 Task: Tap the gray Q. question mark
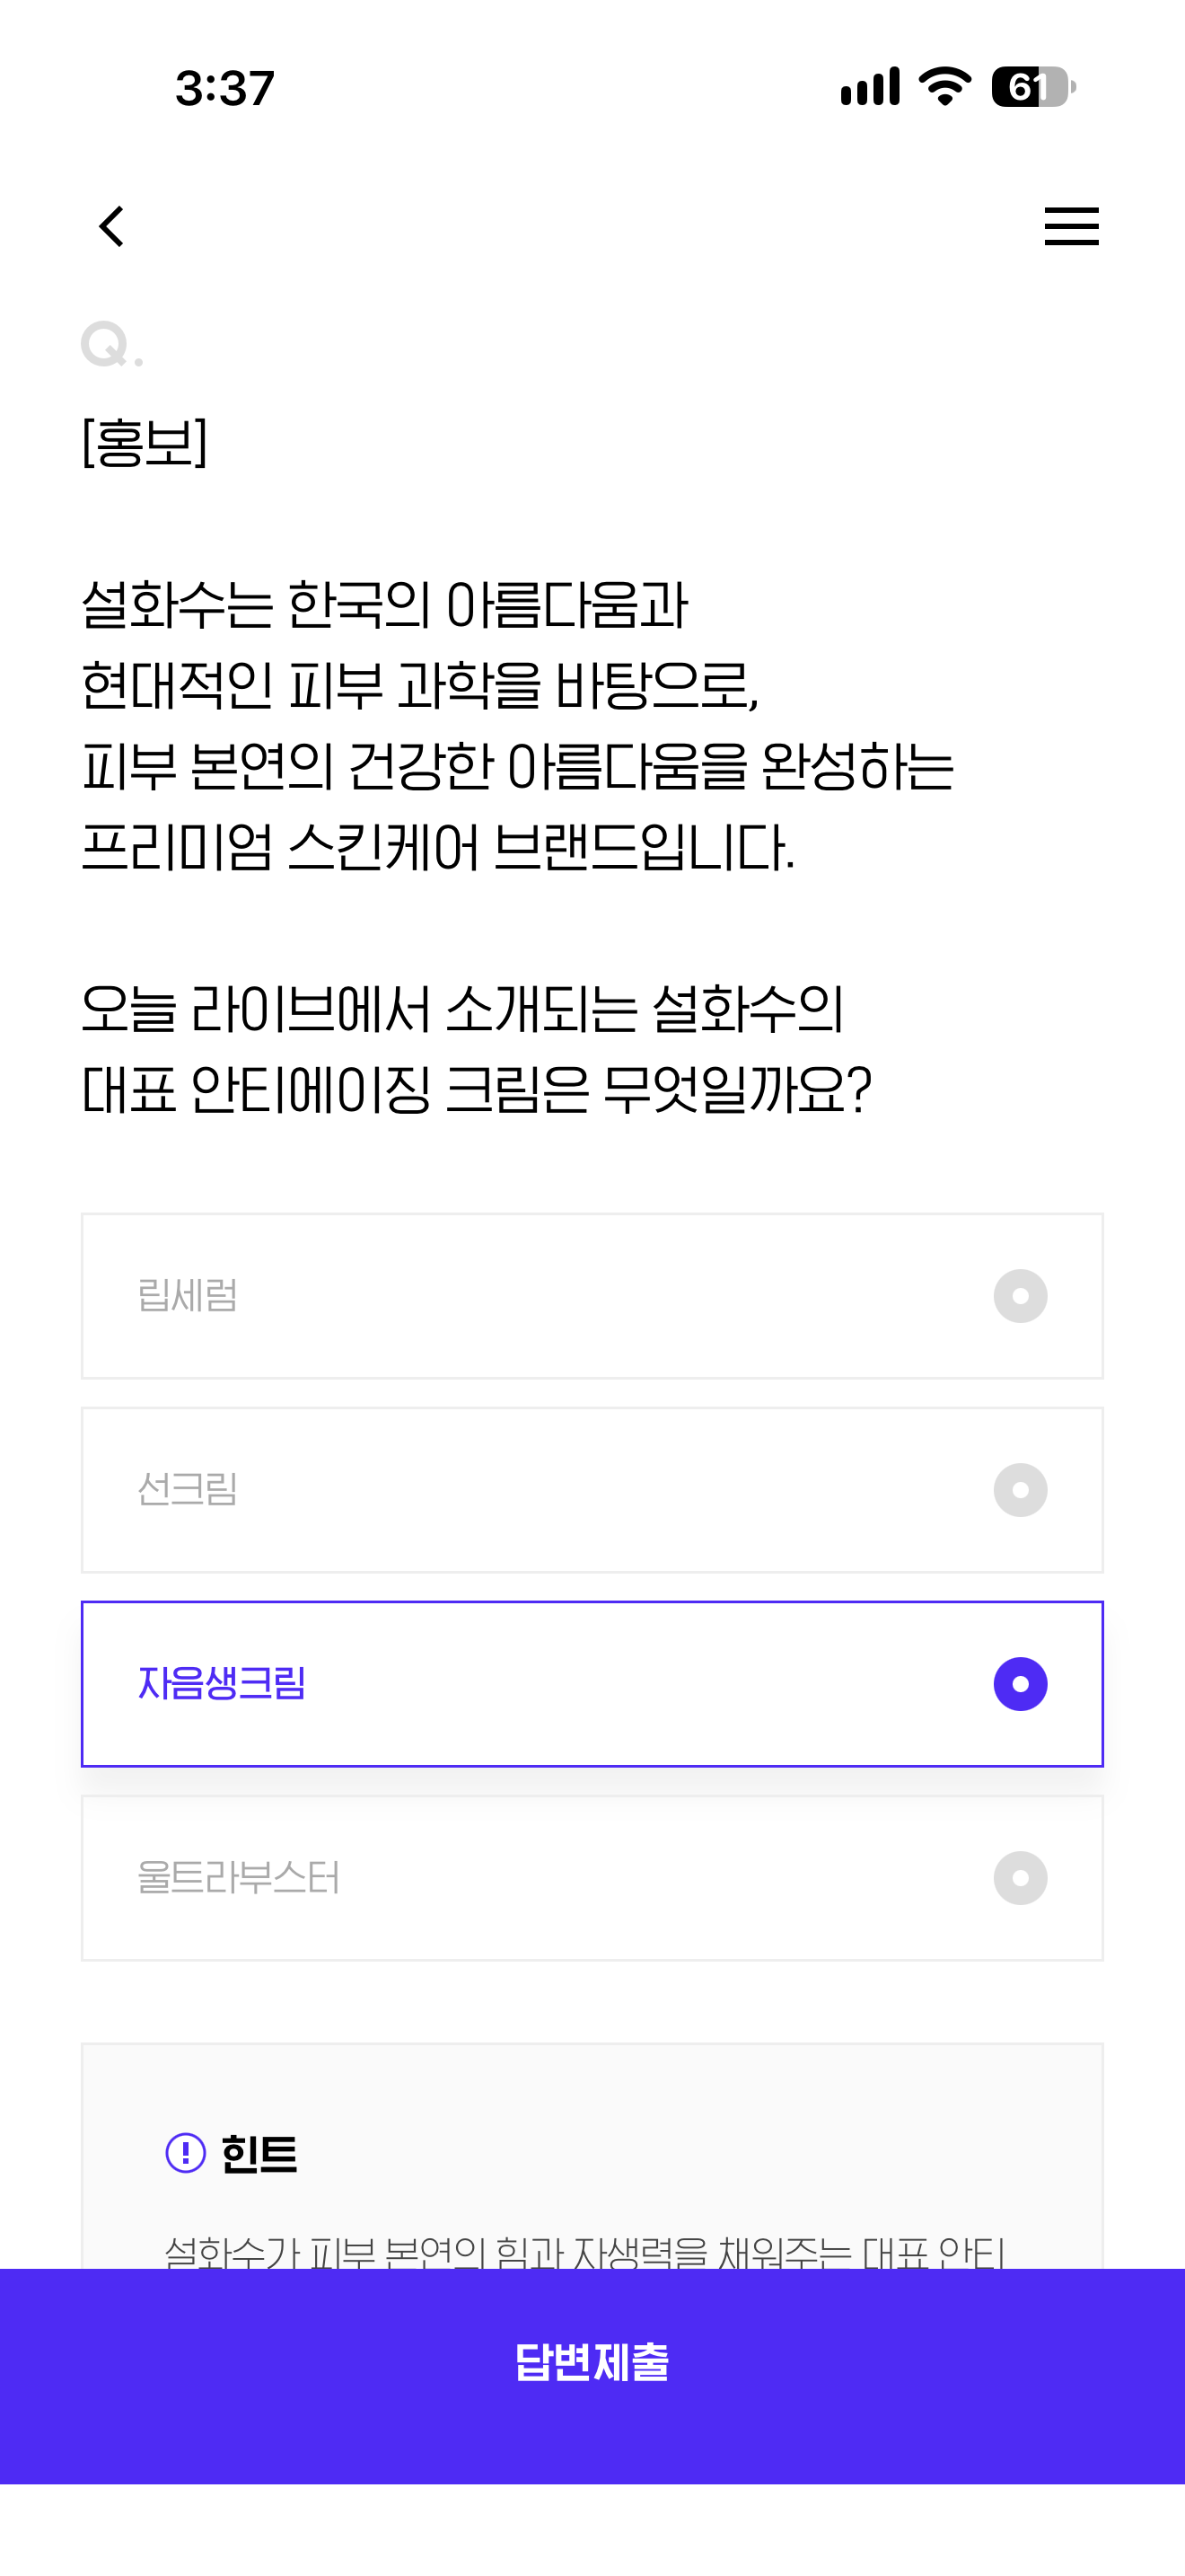coord(112,345)
